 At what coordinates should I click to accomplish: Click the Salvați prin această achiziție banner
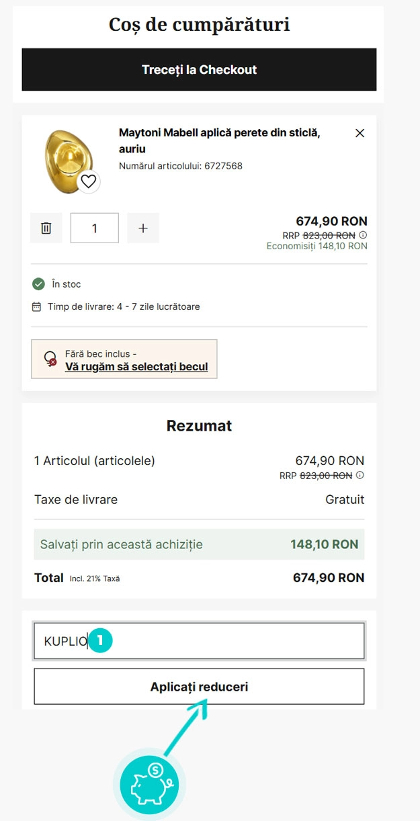click(x=199, y=544)
